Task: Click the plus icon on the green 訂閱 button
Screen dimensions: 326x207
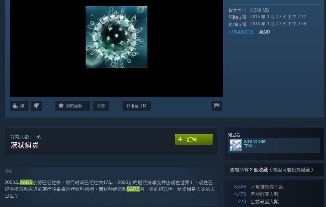Action: pyautogui.click(x=180, y=139)
